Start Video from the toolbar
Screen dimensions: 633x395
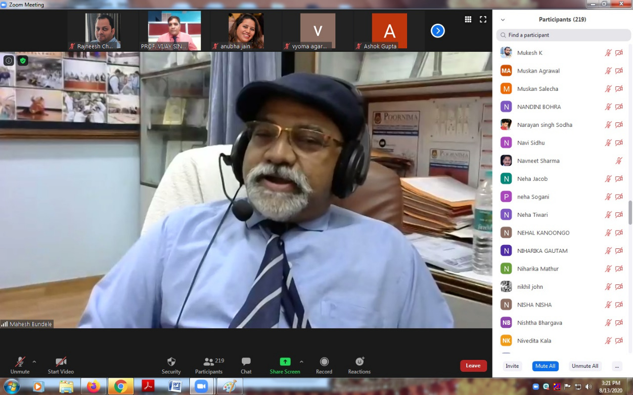pos(61,362)
